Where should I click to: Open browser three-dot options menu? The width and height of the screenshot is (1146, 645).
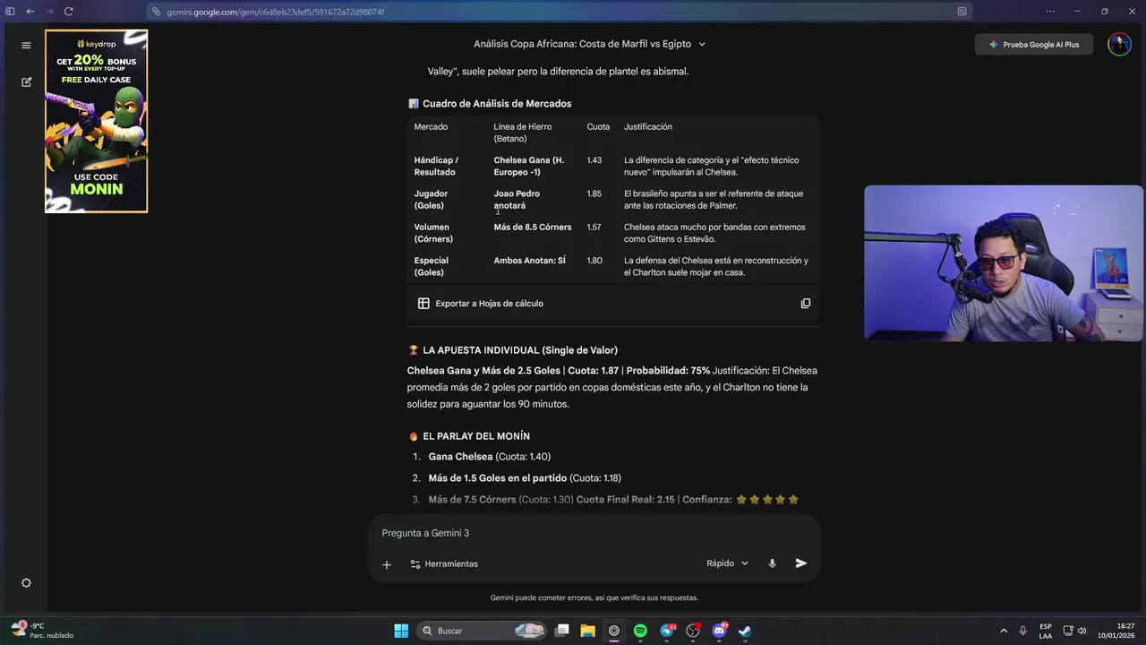(x=1050, y=12)
